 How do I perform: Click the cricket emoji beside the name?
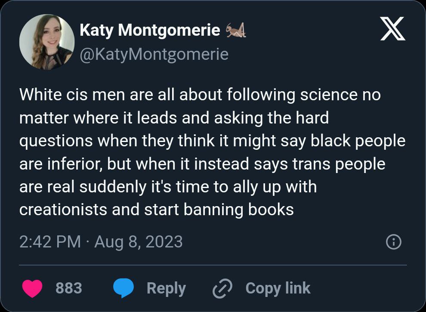(x=236, y=31)
